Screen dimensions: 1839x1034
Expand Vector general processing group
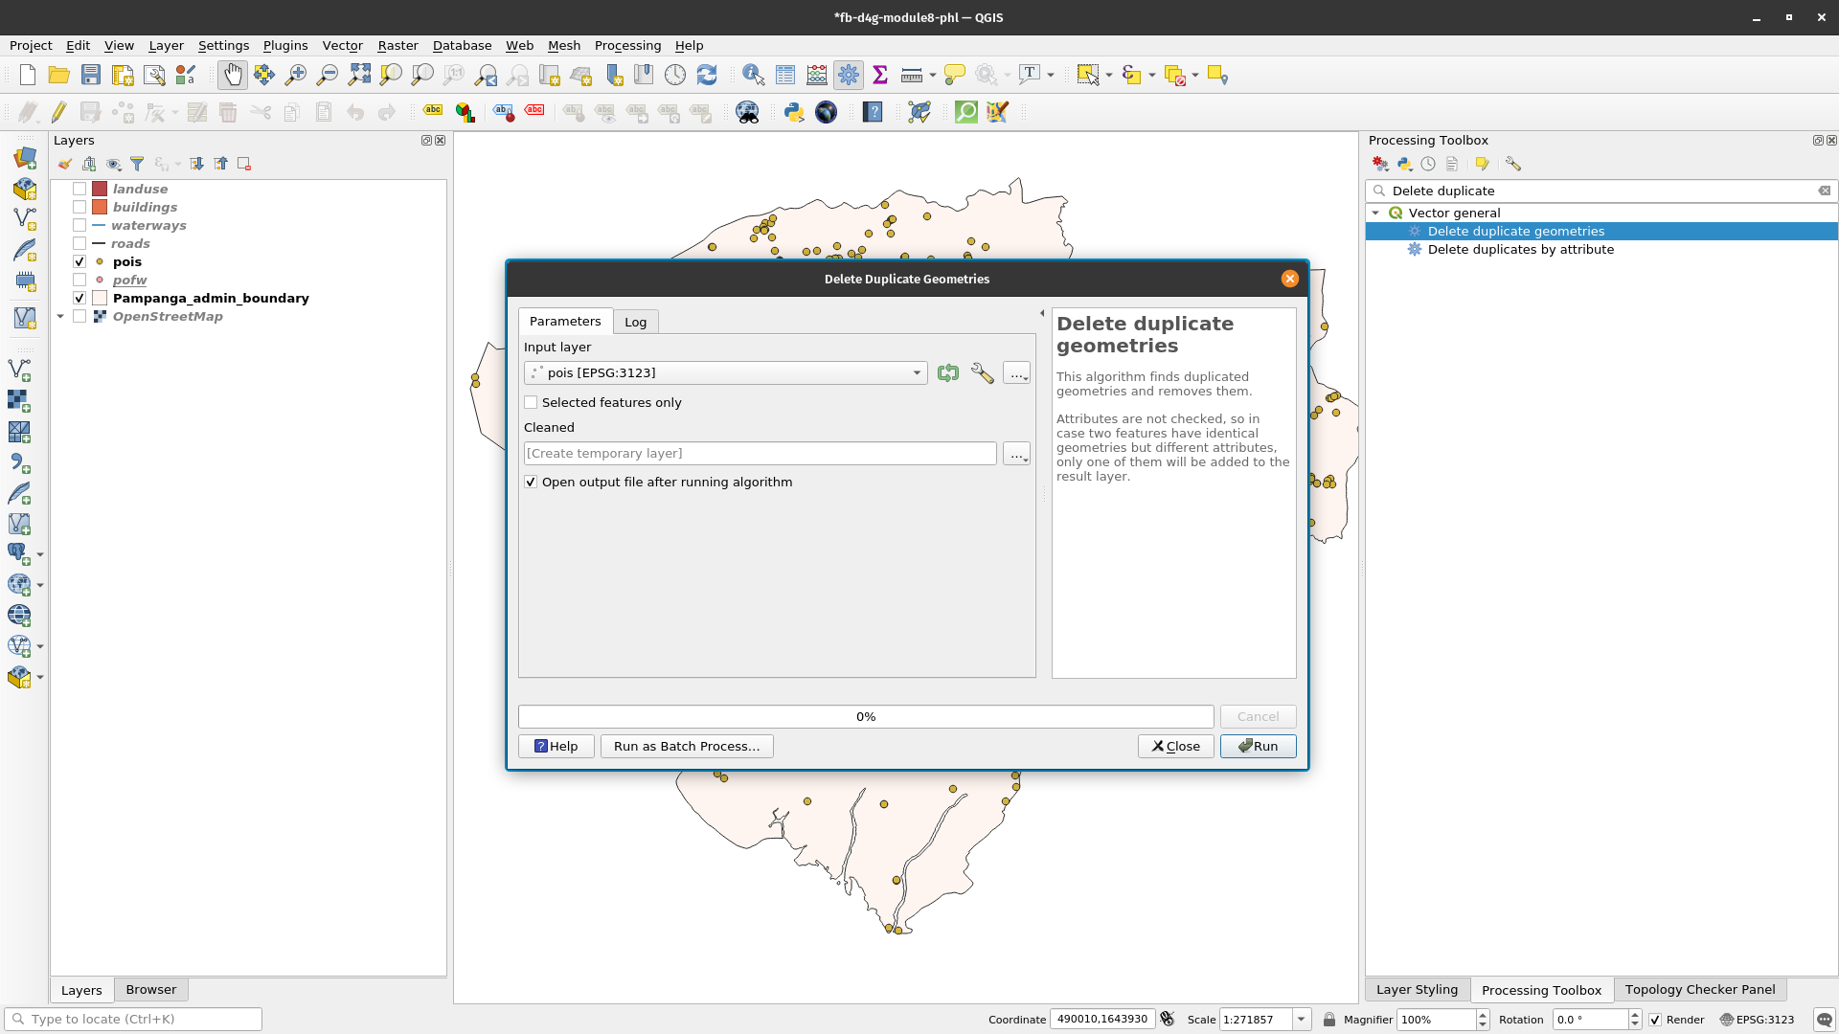[1376, 213]
